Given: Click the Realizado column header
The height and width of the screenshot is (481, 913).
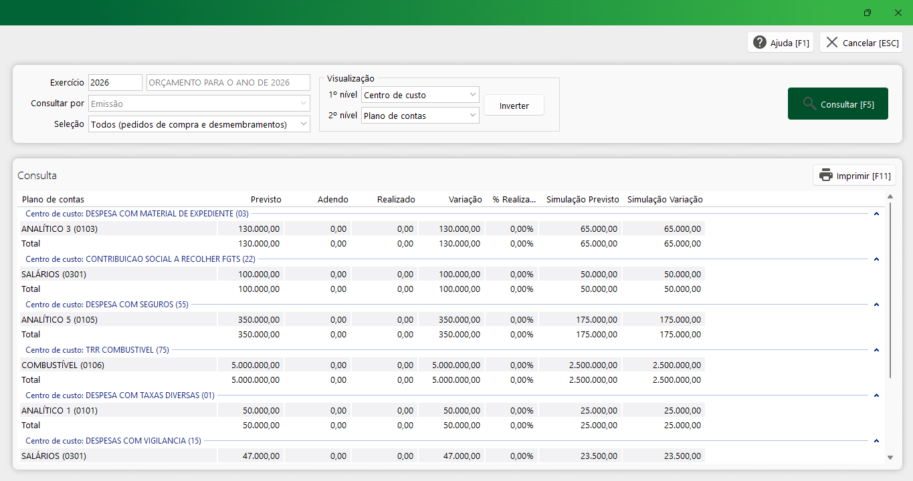Looking at the screenshot, I should [x=396, y=200].
